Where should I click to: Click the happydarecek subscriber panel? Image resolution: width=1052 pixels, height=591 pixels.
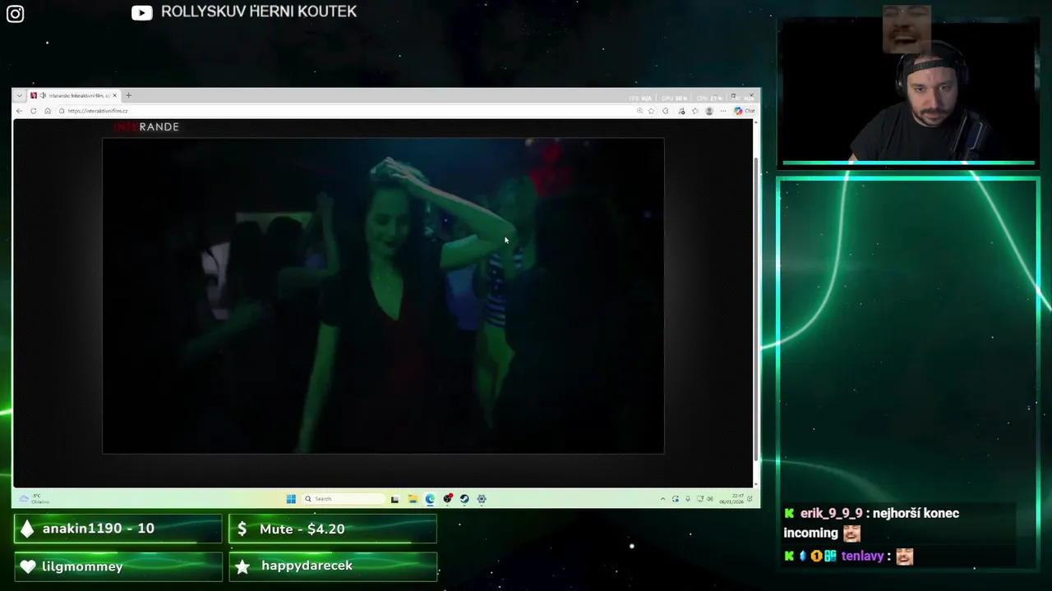click(333, 566)
